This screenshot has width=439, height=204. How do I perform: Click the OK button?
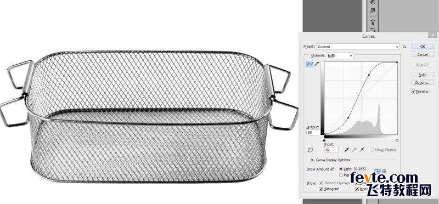point(422,47)
